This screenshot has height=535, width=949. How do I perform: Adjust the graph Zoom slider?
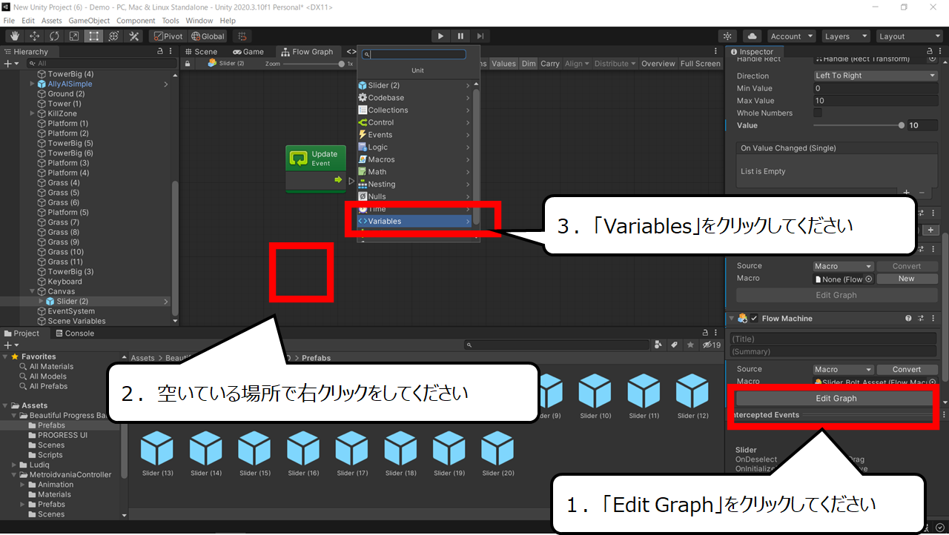tap(314, 64)
